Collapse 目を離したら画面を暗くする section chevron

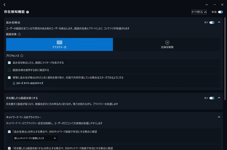pyautogui.click(x=219, y=98)
